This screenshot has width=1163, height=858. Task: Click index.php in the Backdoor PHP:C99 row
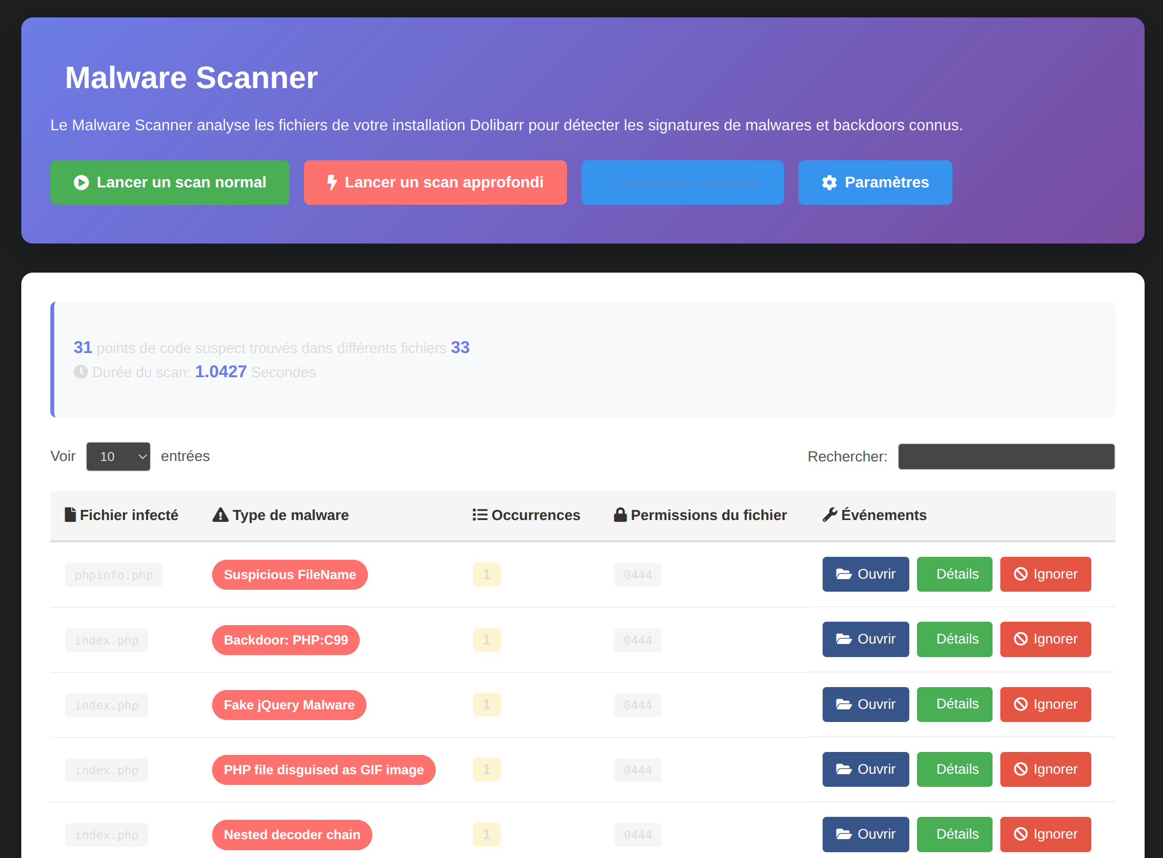pyautogui.click(x=107, y=641)
